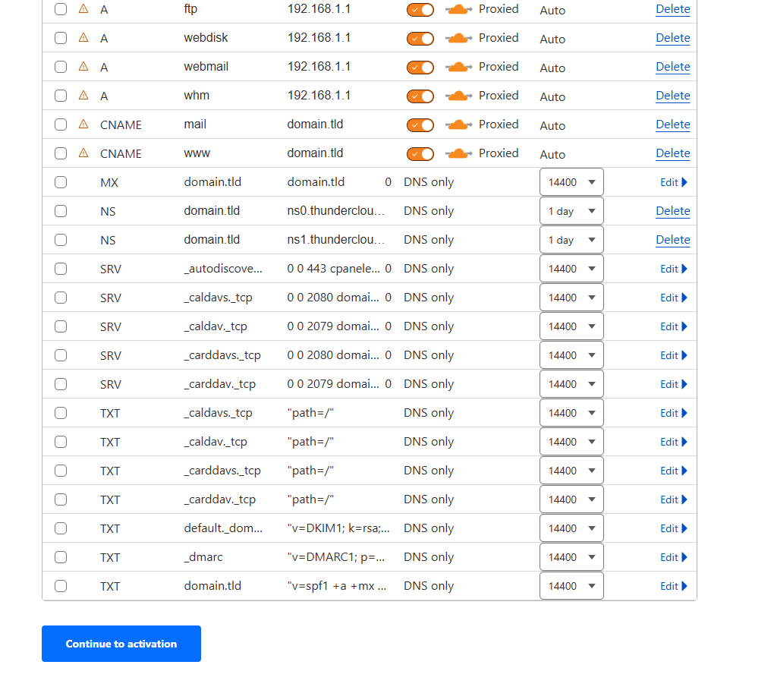
Task: Click the "v=spf1 +a +mx ... content cell
Action: (337, 586)
